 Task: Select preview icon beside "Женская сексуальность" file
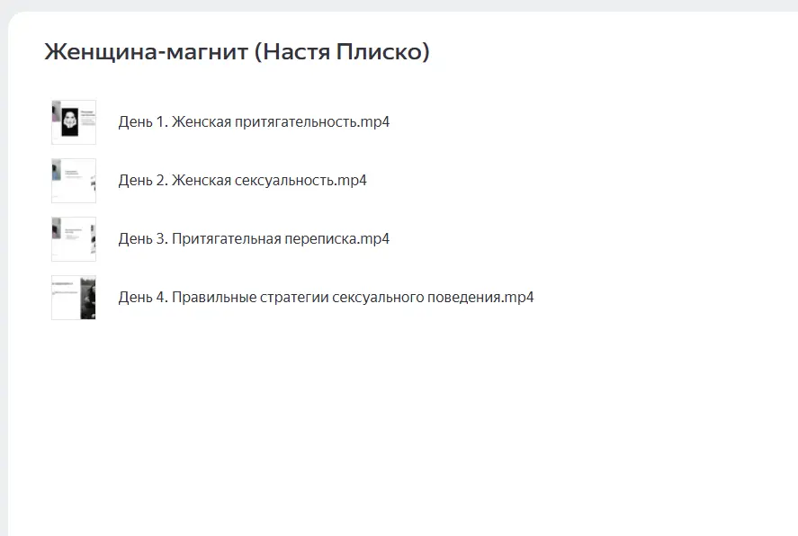74,181
